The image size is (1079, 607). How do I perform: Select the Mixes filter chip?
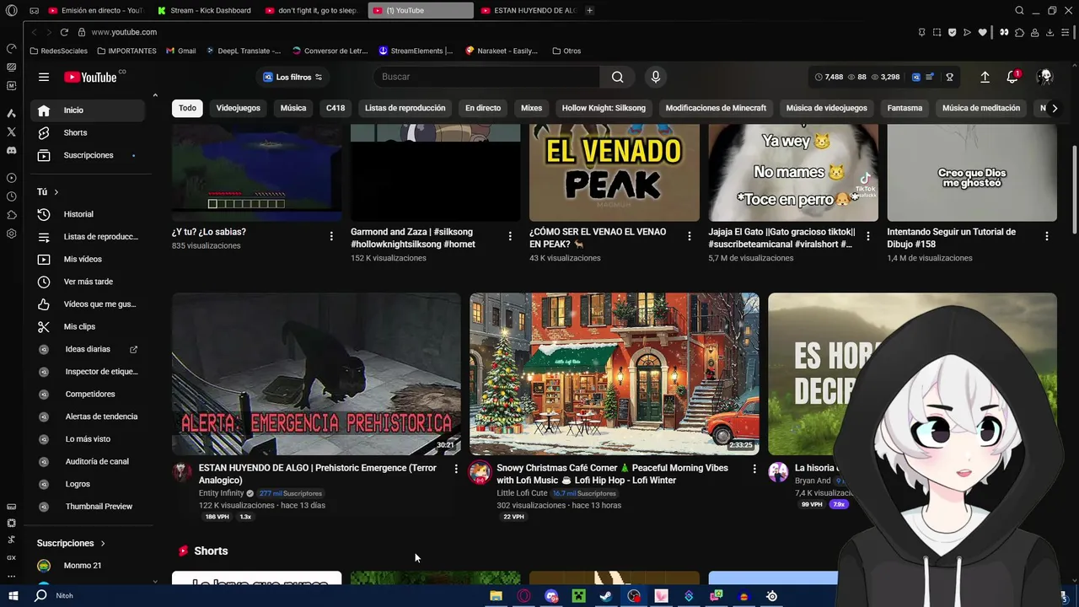click(x=531, y=108)
